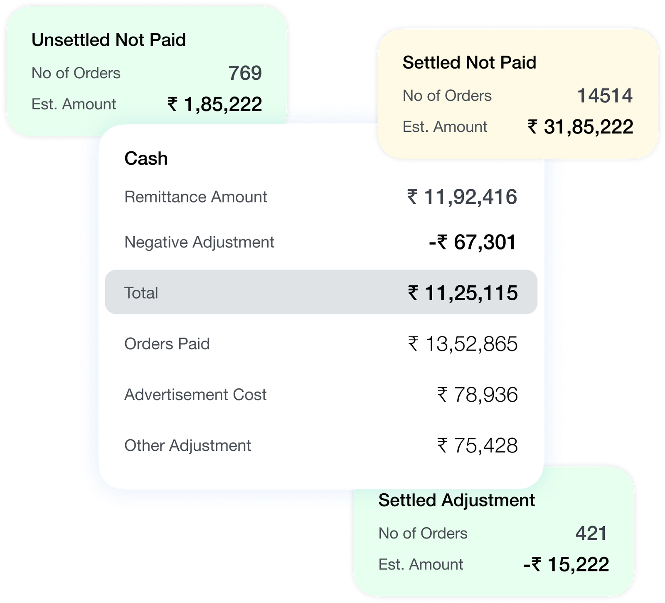Click the ₹ 11,92,416 remittance value
The height and width of the screenshot is (603, 665).
coord(462,197)
